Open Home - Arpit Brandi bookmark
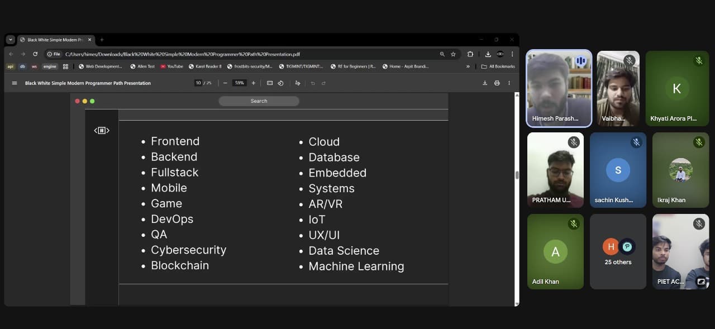The width and height of the screenshot is (715, 329). pos(406,66)
